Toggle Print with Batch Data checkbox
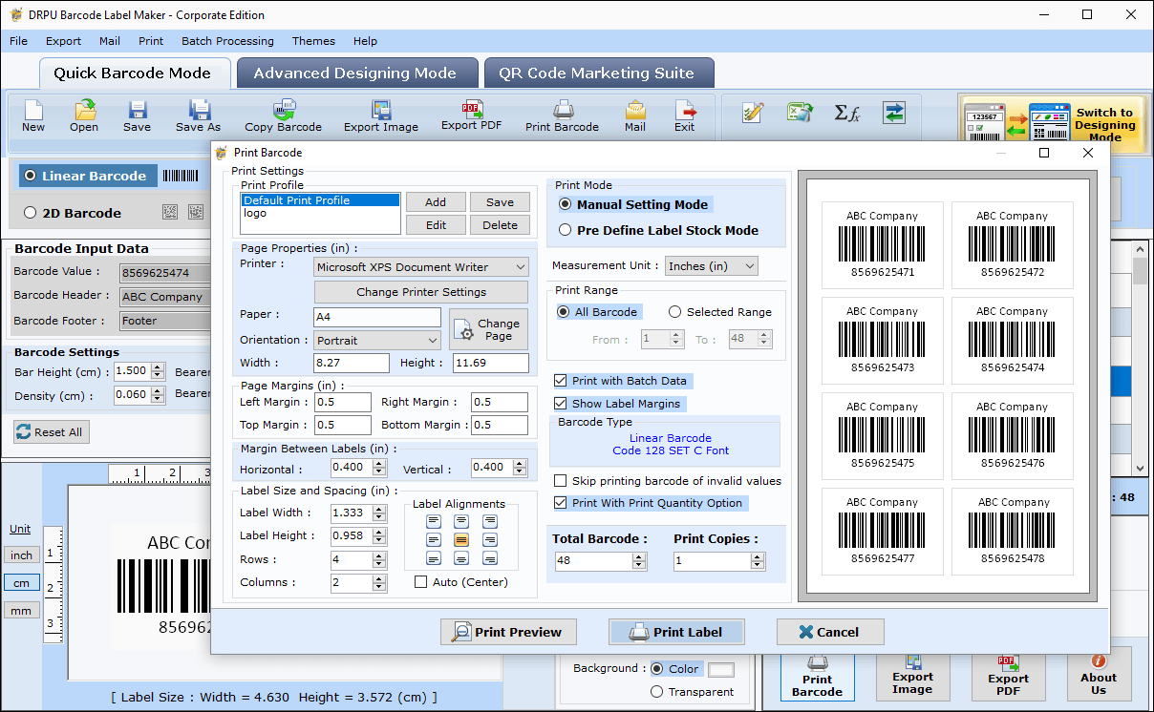1154x712 pixels. (x=561, y=381)
